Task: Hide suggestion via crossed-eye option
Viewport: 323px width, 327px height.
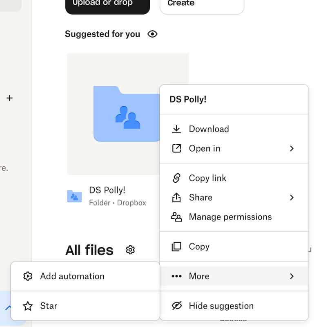Action: click(221, 306)
